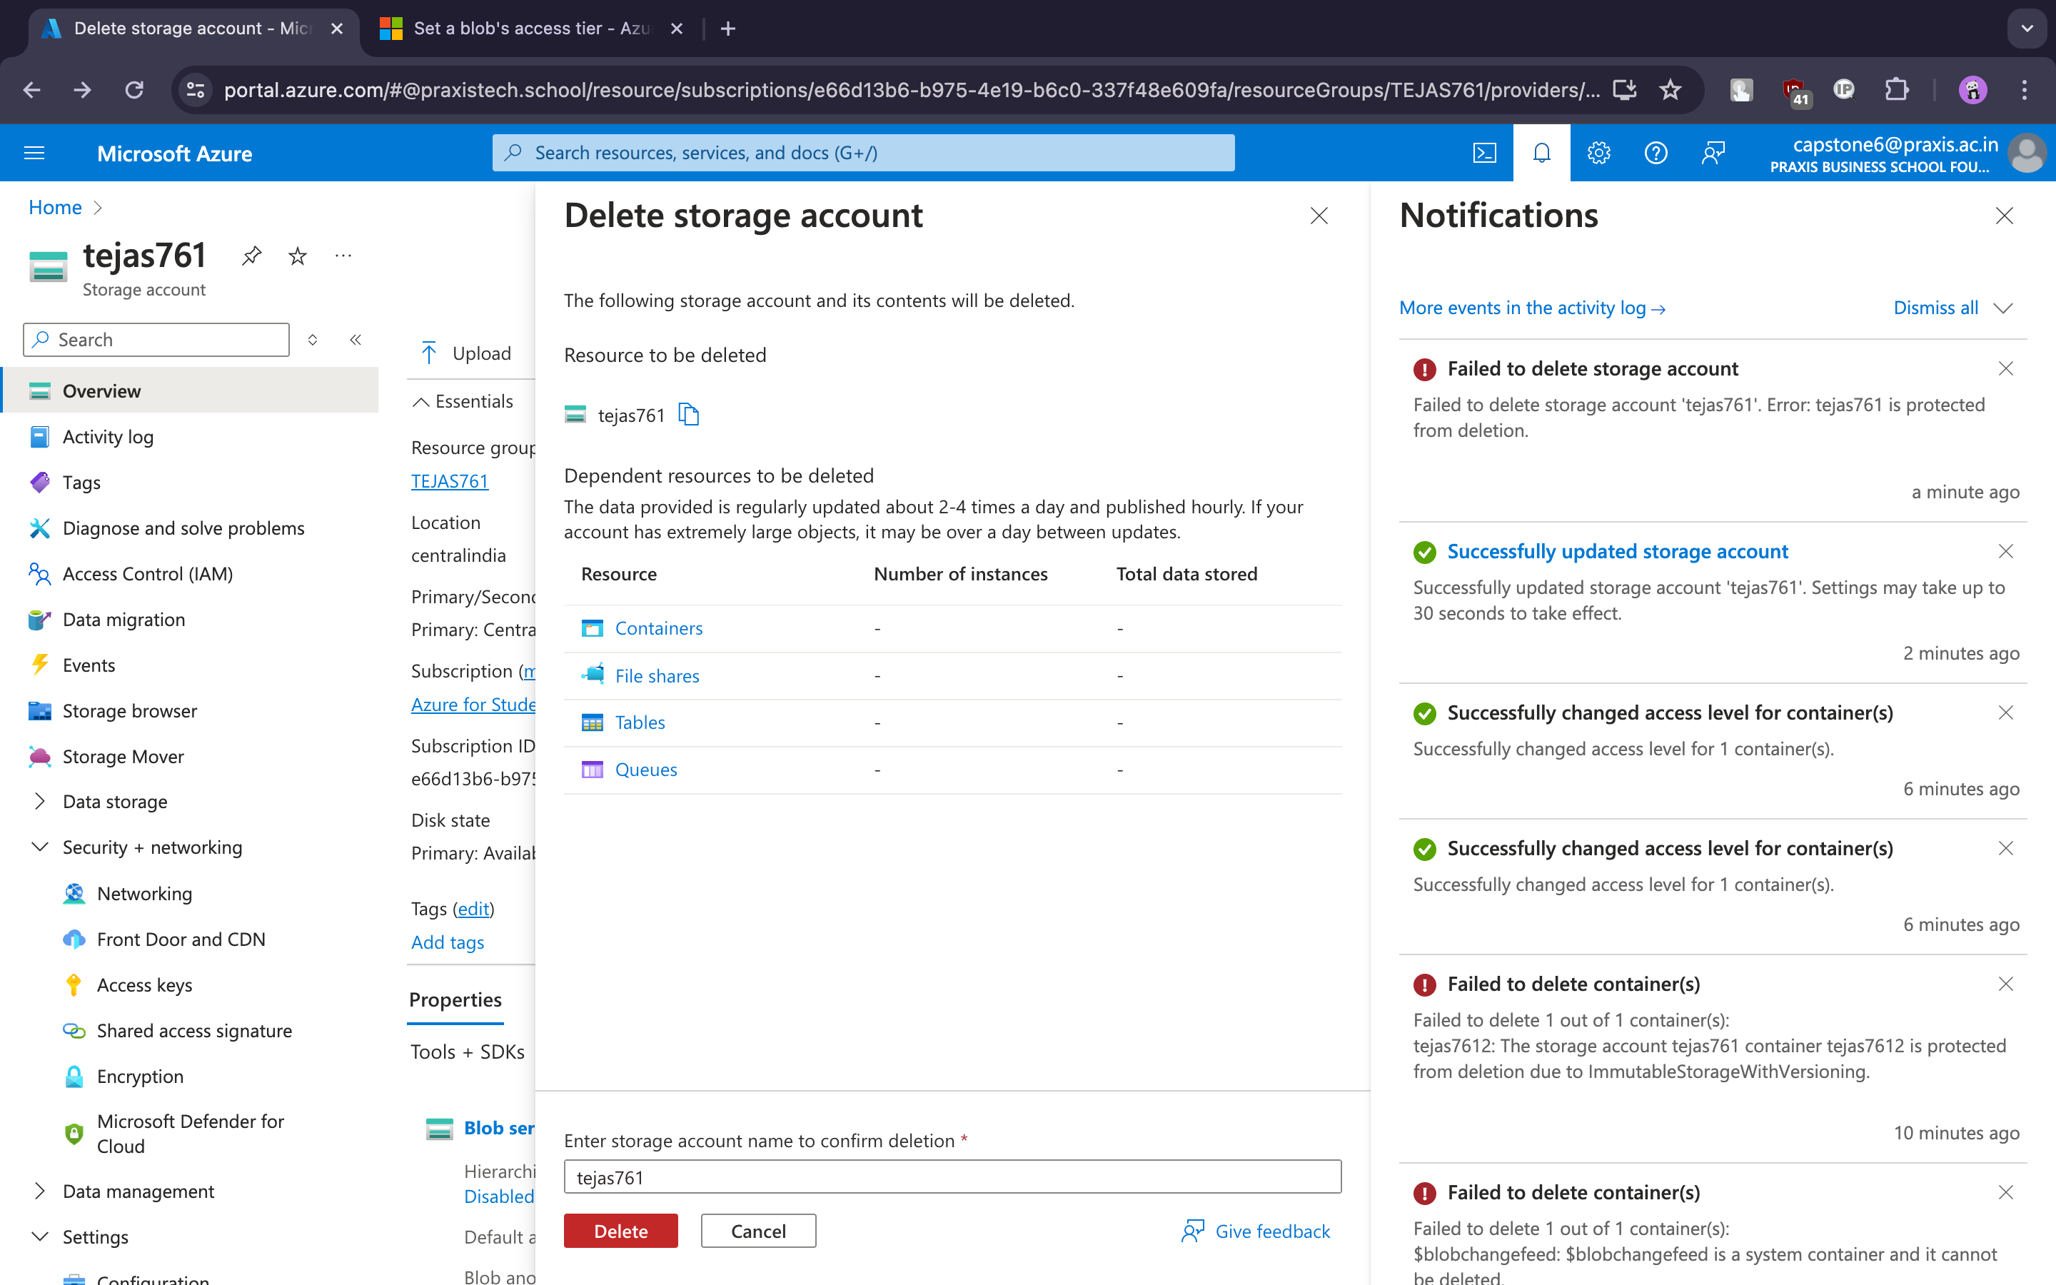Open Chrome three-dot menu
Viewport: 2056px width, 1285px height.
[x=2025, y=90]
